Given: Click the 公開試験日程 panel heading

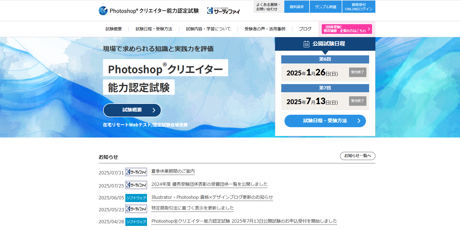Looking at the screenshot, I should [x=329, y=44].
